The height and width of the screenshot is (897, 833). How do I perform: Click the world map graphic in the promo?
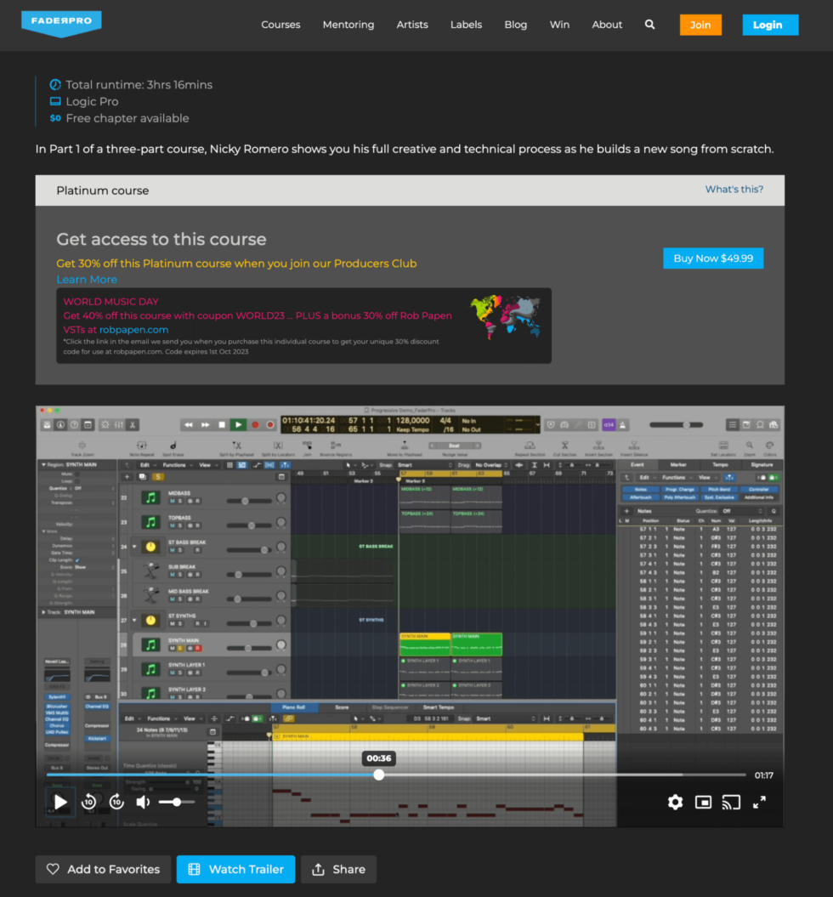505,316
